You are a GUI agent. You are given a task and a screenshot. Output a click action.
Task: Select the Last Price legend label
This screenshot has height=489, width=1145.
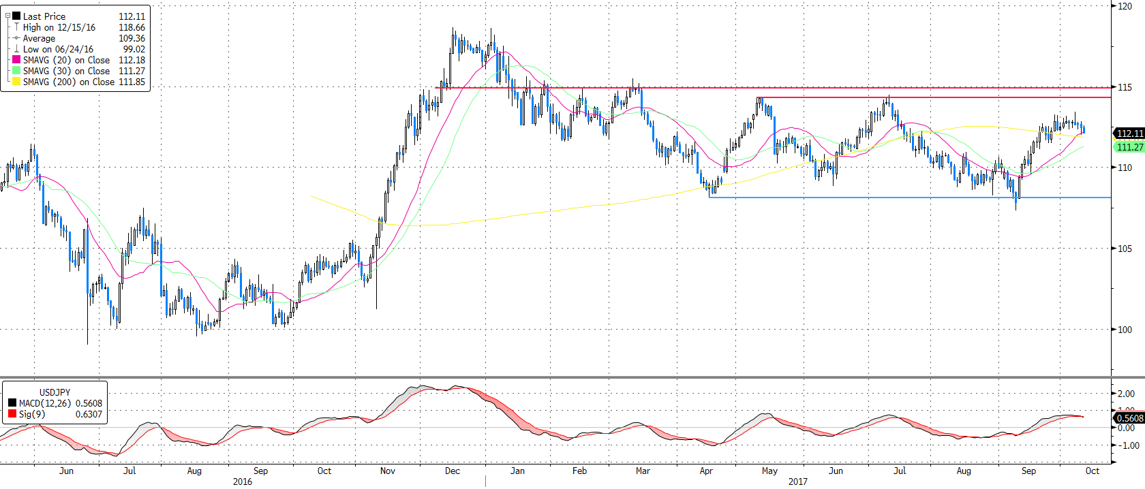click(44, 16)
